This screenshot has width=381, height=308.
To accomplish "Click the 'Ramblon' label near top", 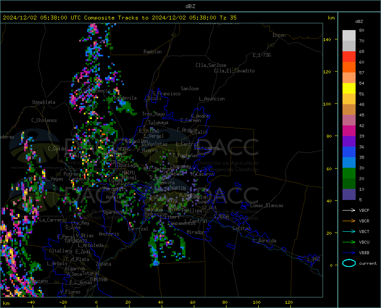I will (152, 52).
